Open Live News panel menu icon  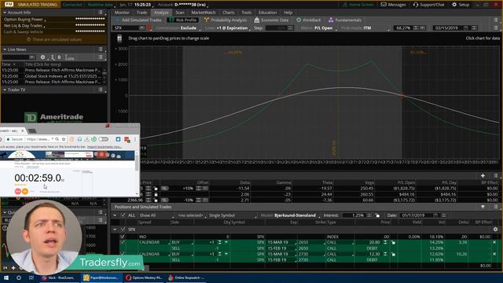click(x=101, y=49)
